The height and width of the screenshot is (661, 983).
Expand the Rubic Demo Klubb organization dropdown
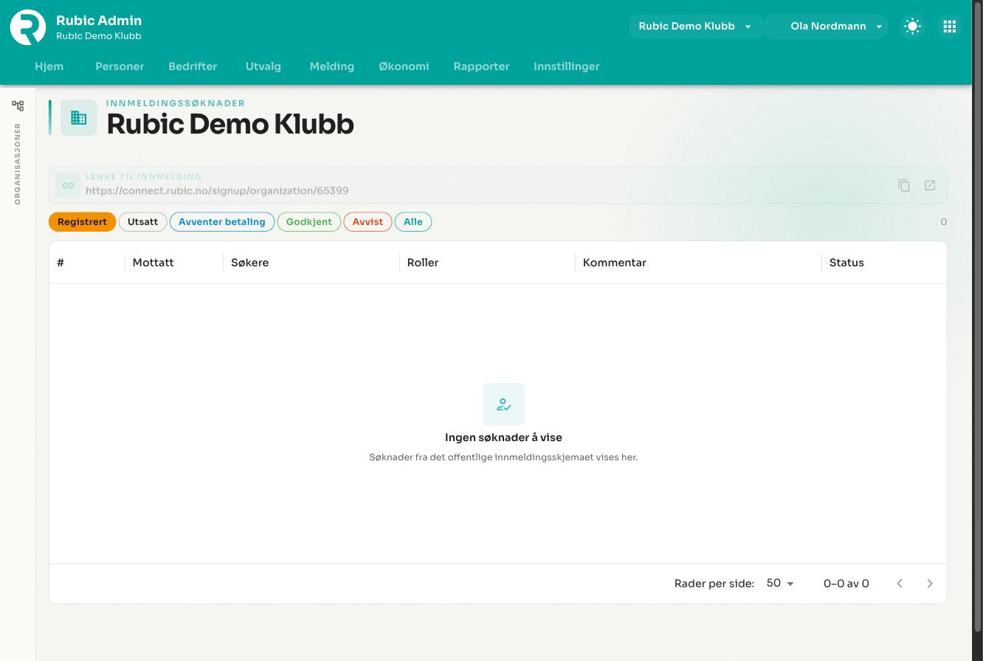click(695, 27)
